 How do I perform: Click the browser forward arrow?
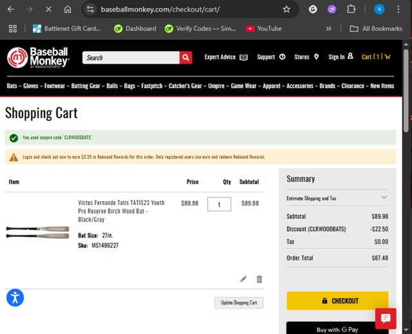tap(30, 10)
